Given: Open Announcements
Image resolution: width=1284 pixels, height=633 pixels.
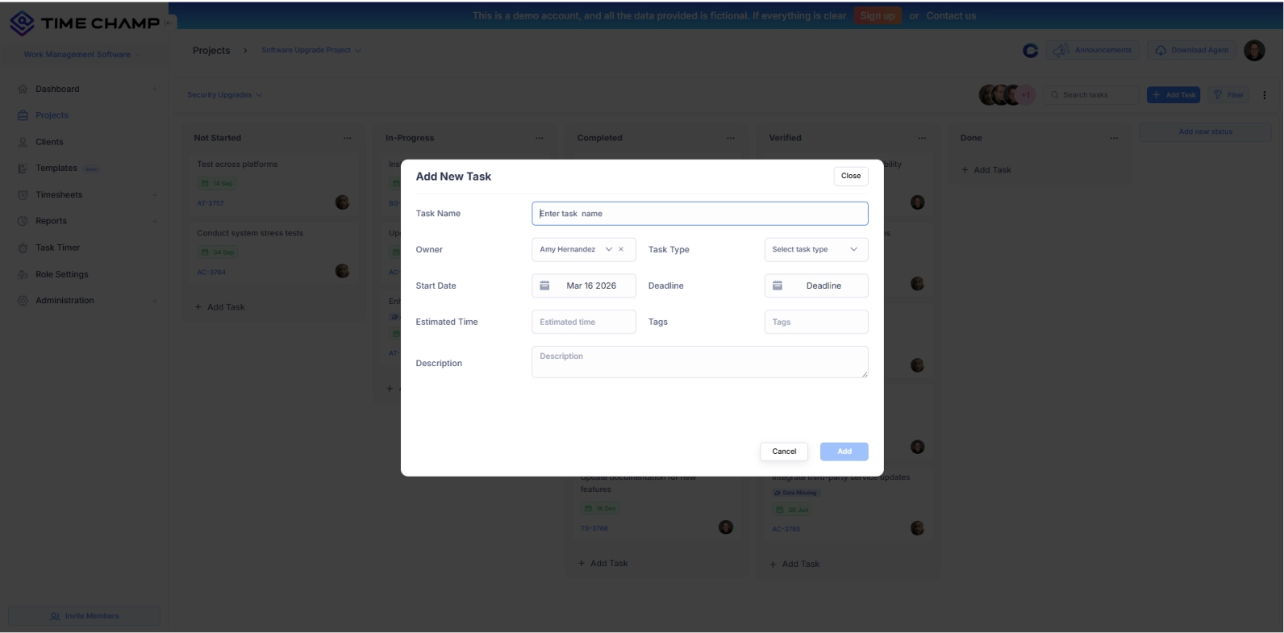Looking at the screenshot, I should click(x=1093, y=50).
